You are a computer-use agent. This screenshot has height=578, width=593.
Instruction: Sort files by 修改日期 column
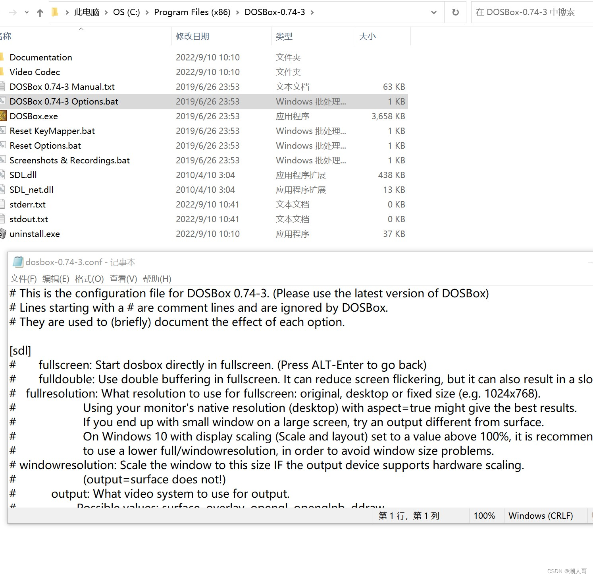pyautogui.click(x=221, y=37)
